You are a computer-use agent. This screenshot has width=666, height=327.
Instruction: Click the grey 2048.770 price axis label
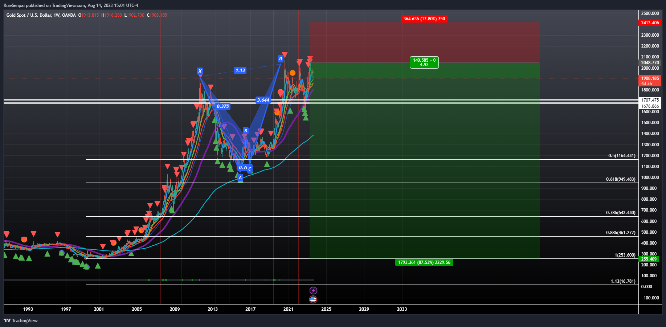coord(650,63)
